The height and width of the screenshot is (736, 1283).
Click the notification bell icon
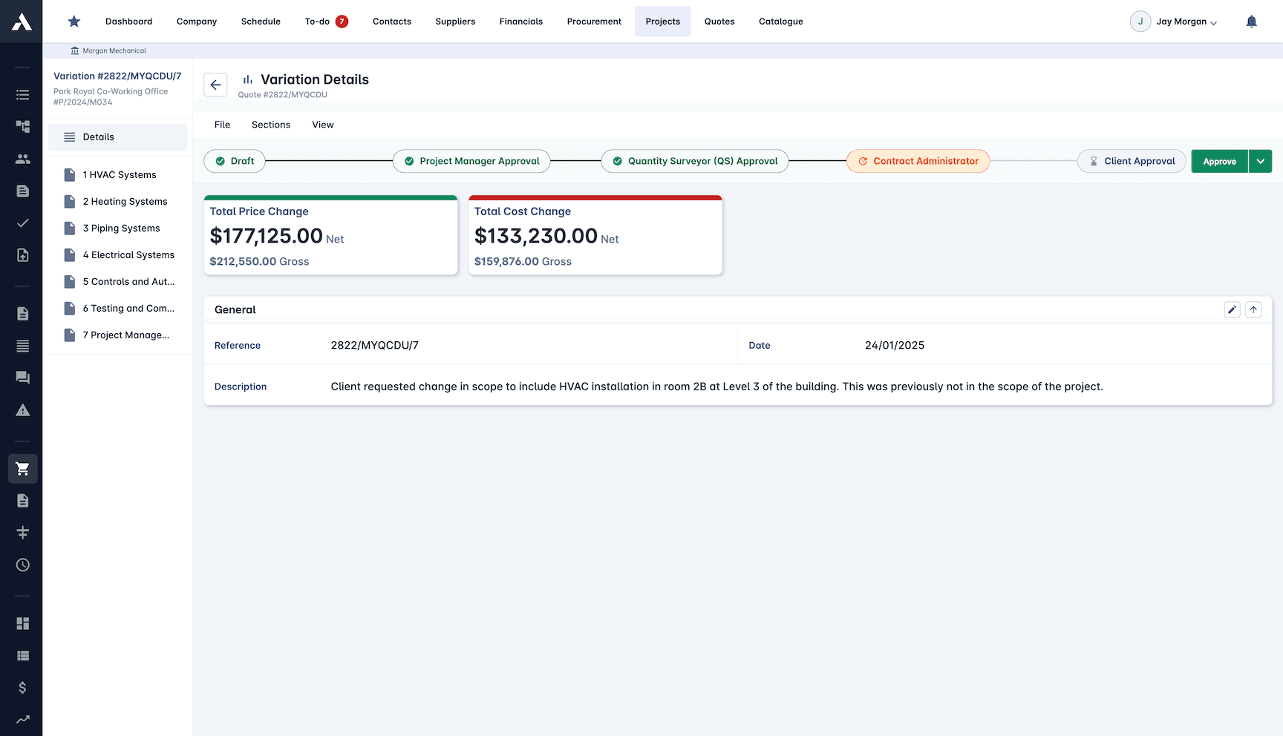pyautogui.click(x=1252, y=22)
